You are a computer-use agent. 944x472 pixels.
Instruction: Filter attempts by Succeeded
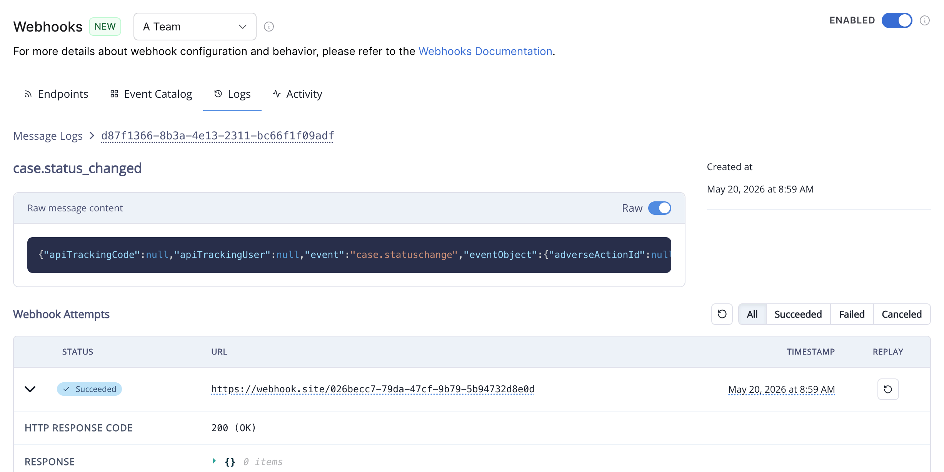click(x=798, y=314)
